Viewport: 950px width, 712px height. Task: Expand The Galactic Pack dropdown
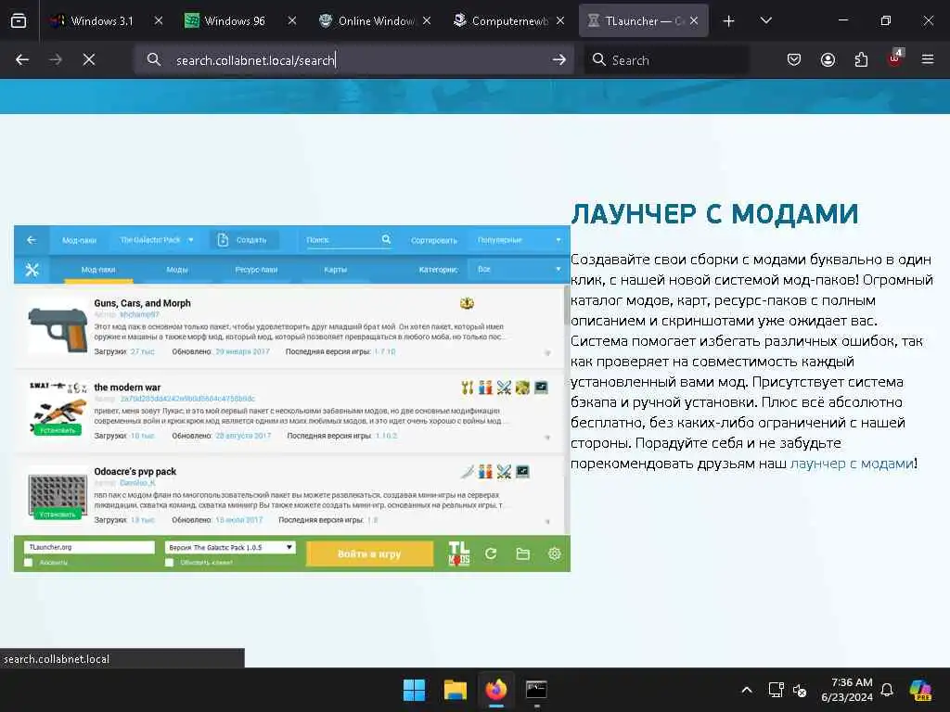156,240
